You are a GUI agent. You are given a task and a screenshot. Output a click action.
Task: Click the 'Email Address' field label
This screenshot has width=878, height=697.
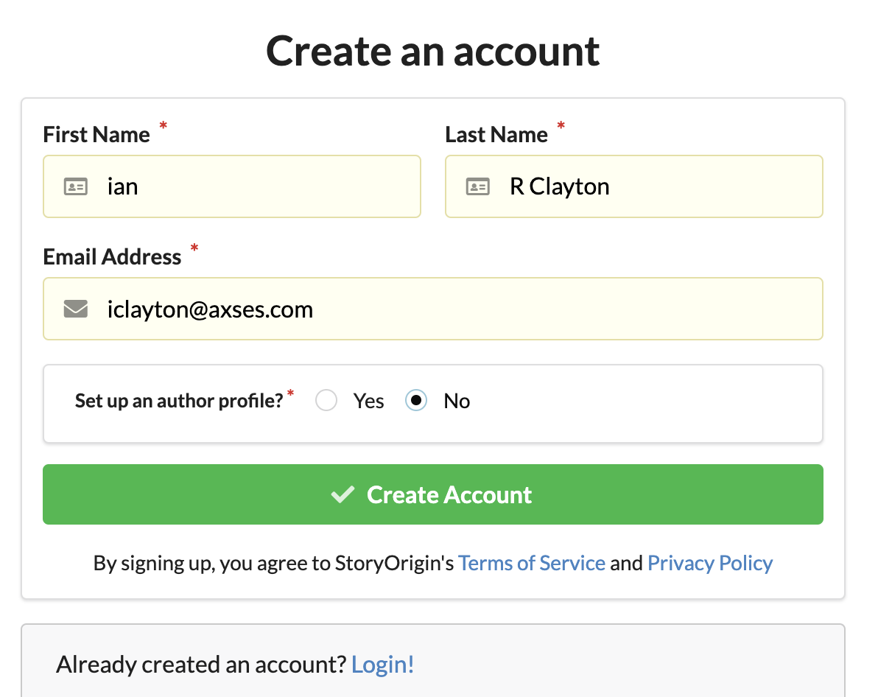(112, 257)
